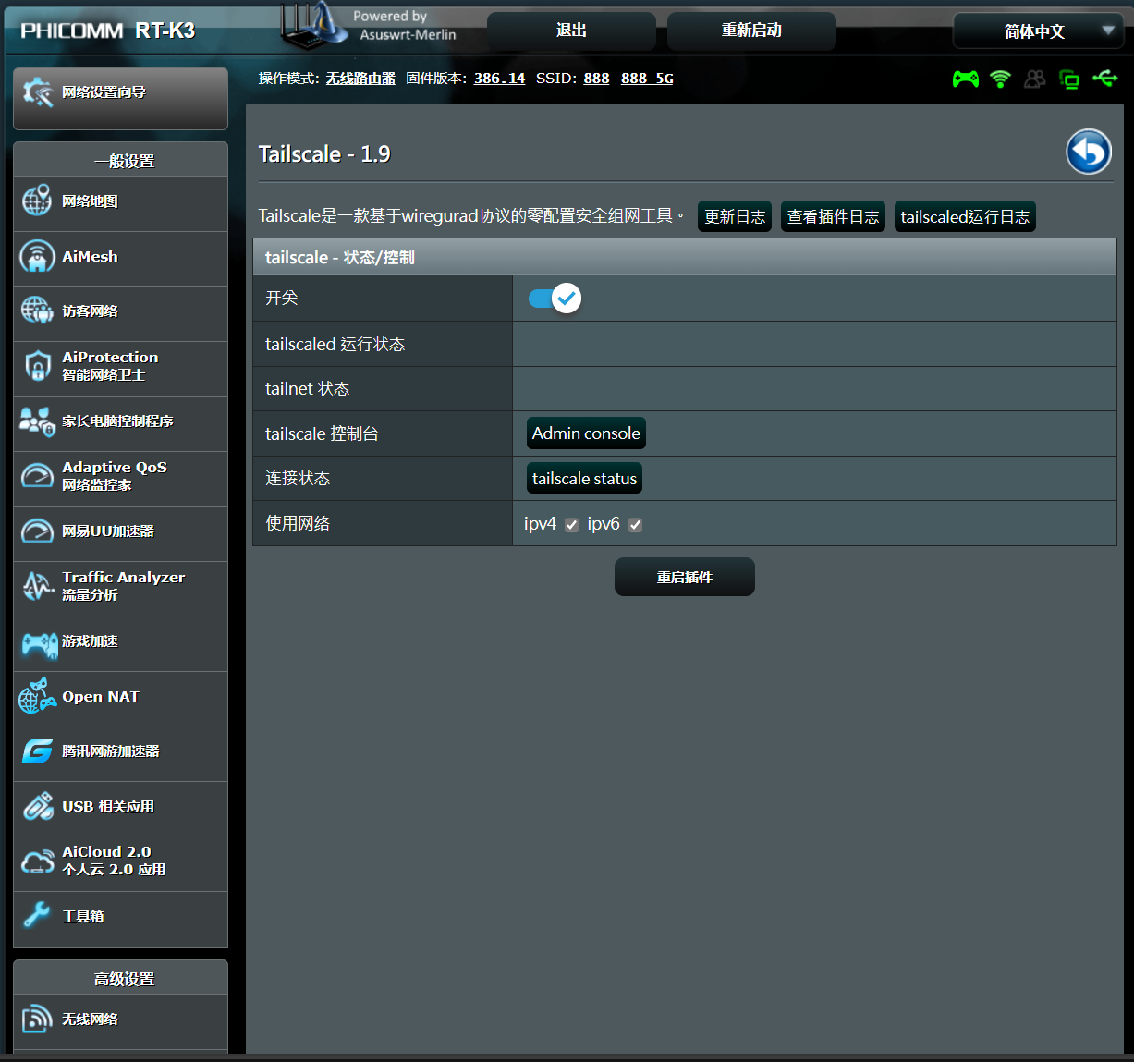Click the 游戏加速 gamepad icon
The width and height of the screenshot is (1134, 1062).
(x=40, y=643)
